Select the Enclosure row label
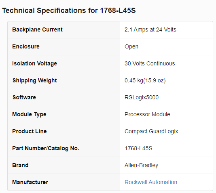Viewport: 216px width, 193px height. [x=26, y=46]
